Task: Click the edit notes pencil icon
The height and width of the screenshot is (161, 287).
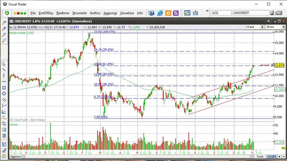Action: (4, 150)
